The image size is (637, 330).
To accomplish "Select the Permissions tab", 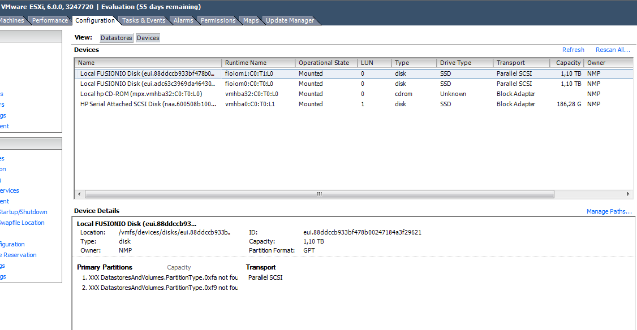I will point(218,20).
